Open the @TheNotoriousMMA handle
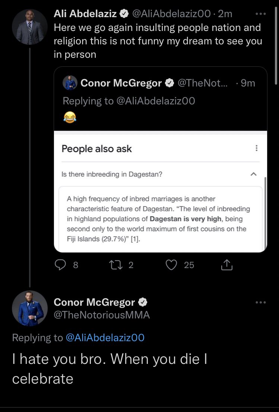Image resolution: width=279 pixels, height=412 pixels. [x=102, y=315]
